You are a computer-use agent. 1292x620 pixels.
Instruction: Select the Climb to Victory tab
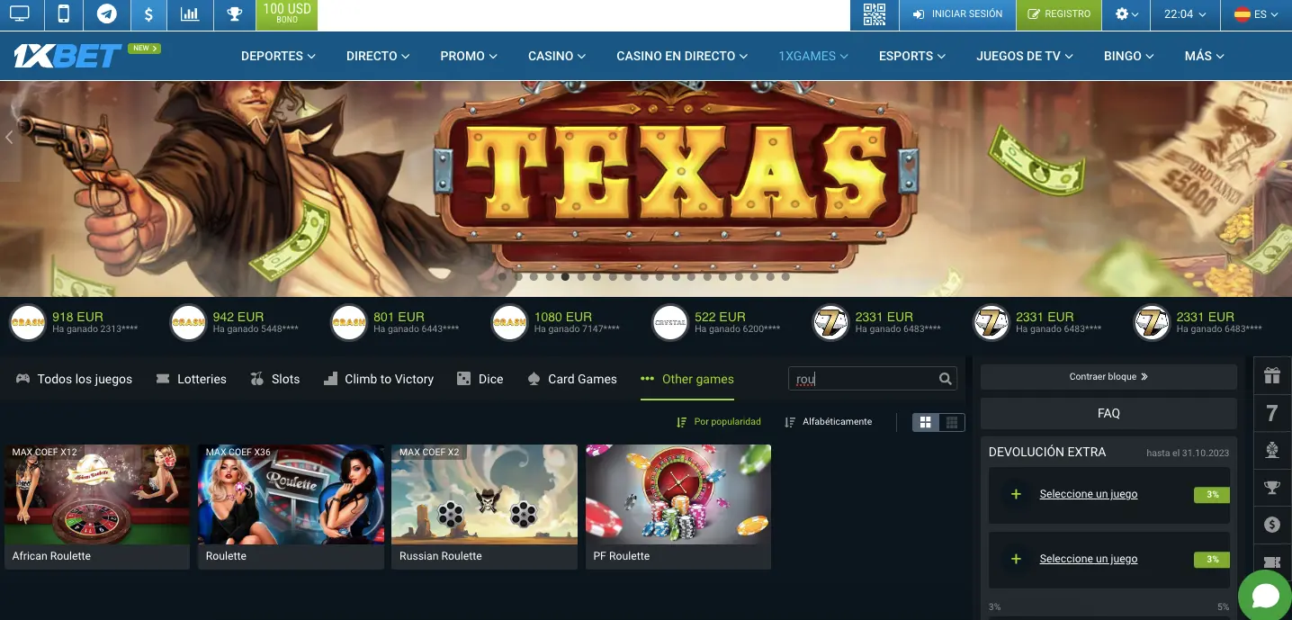pos(378,379)
